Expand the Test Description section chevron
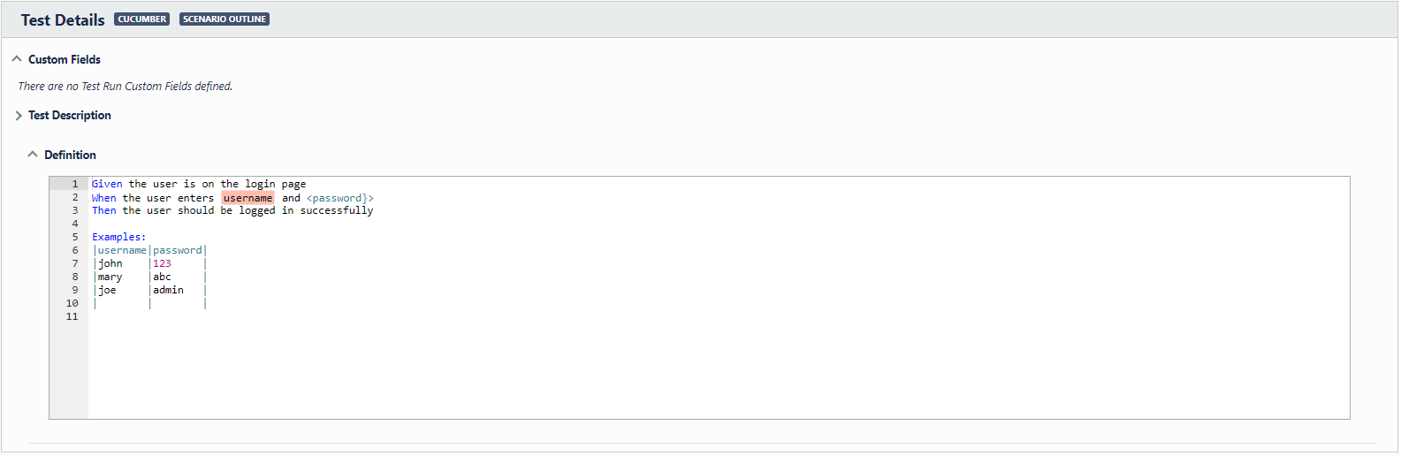Image resolution: width=1401 pixels, height=456 pixels. tap(18, 116)
